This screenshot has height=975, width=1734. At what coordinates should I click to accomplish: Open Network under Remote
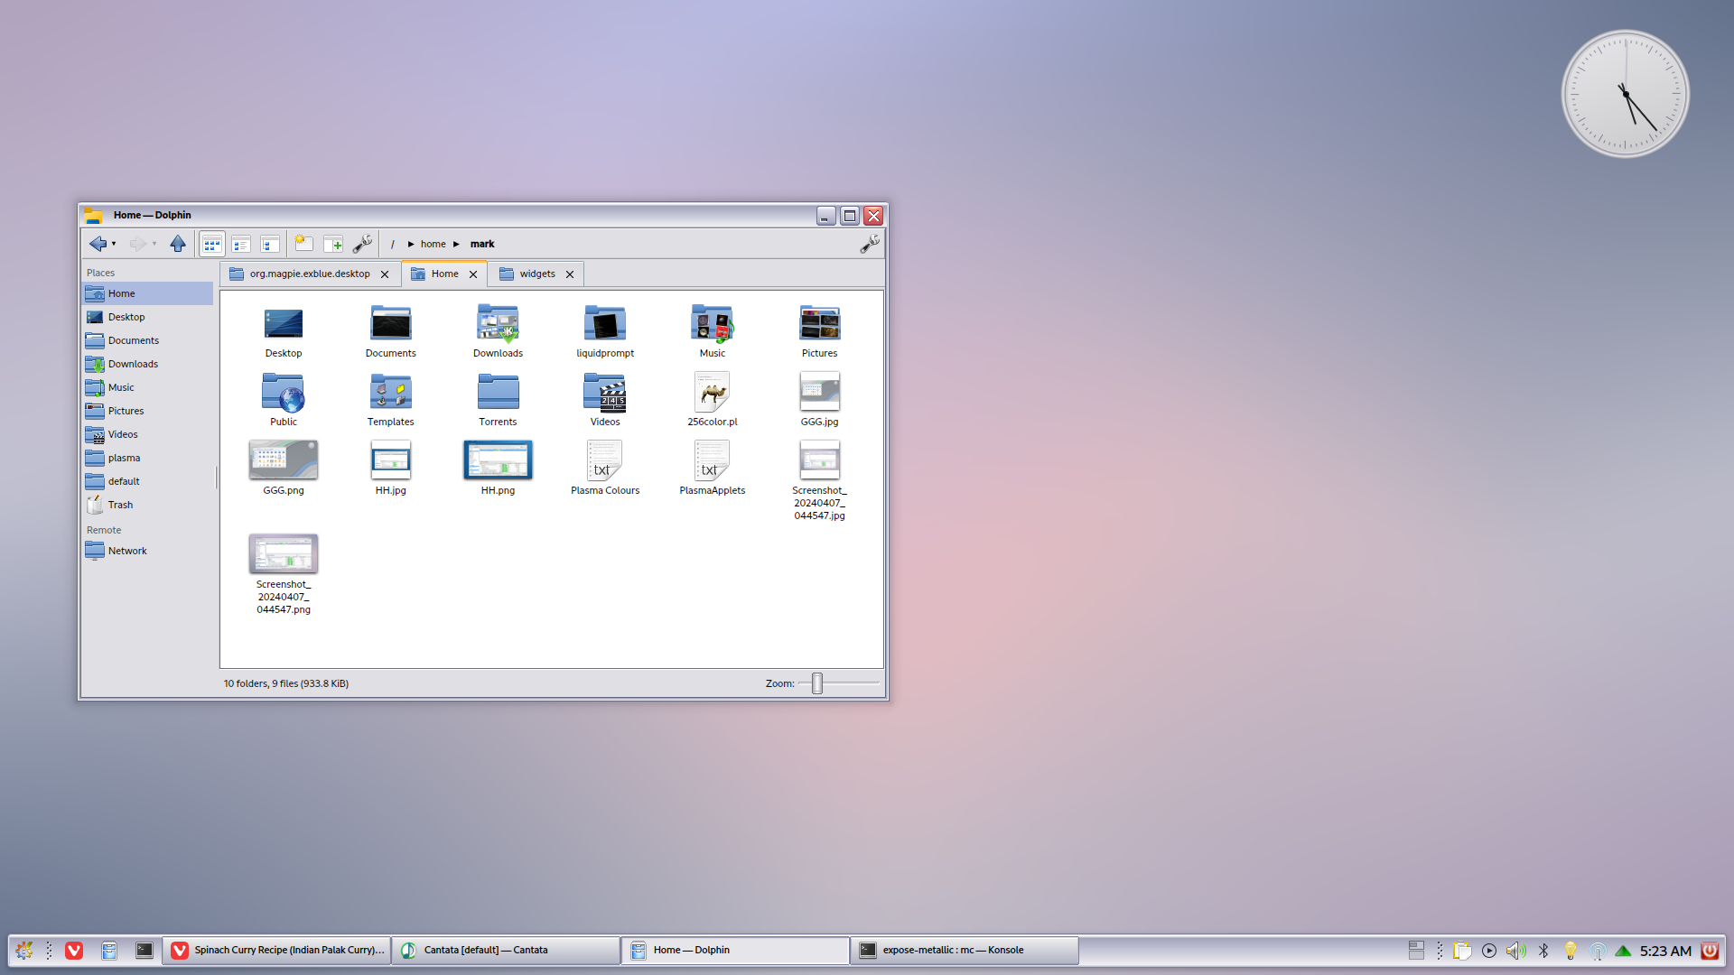(148, 551)
